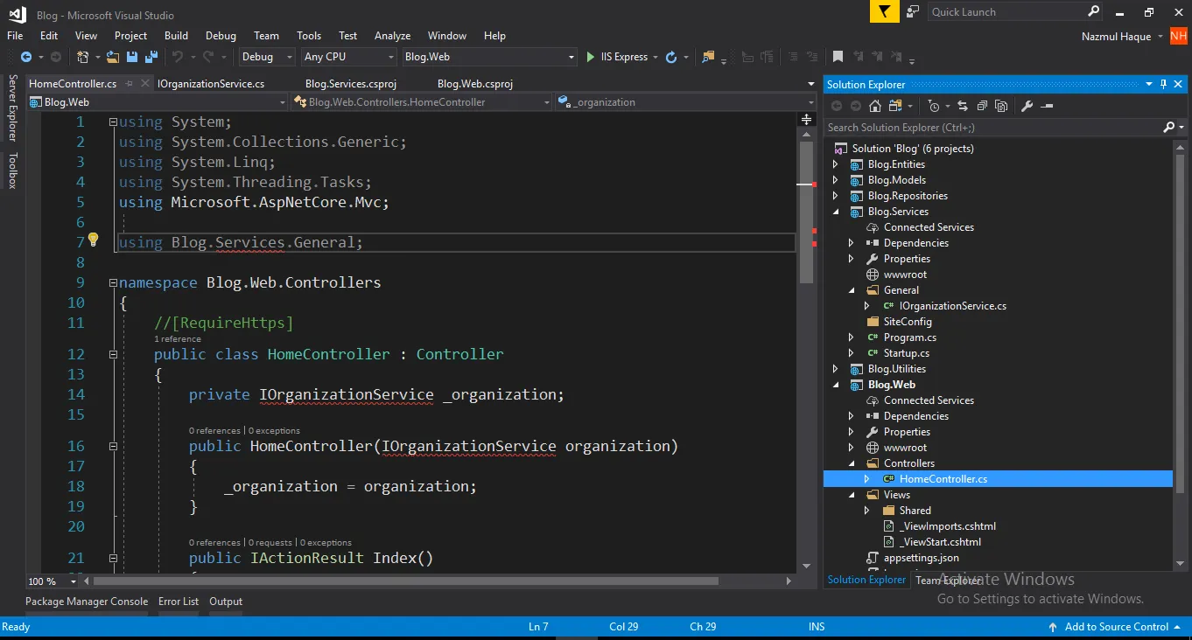Toggle pin on HomeController.cs tab
1192x640 pixels.
[x=130, y=84]
